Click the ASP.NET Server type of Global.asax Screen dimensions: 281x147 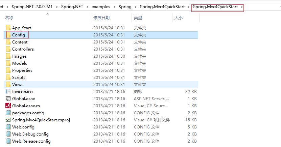point(151,98)
